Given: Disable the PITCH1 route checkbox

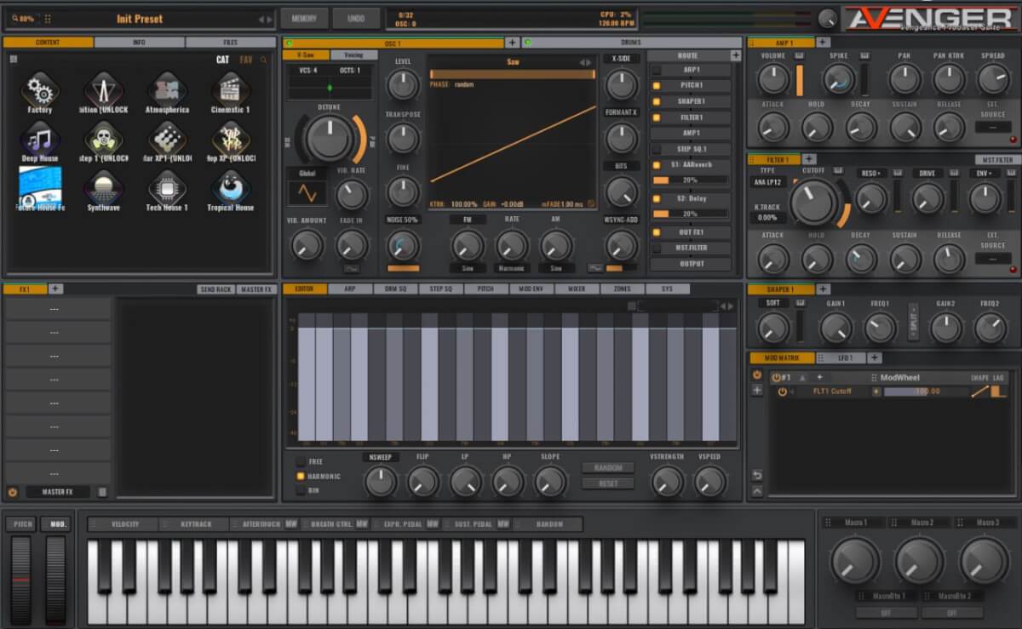Looking at the screenshot, I should click(657, 86).
